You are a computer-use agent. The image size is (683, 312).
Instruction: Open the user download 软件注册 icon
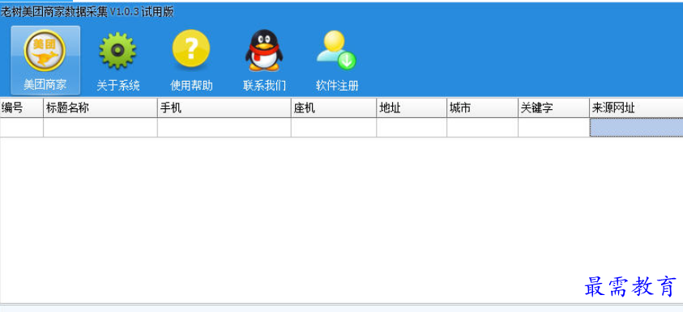click(x=337, y=60)
